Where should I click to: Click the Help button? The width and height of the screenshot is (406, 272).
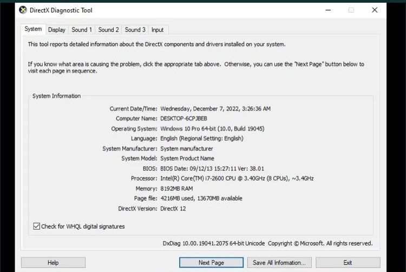pyautogui.click(x=53, y=262)
